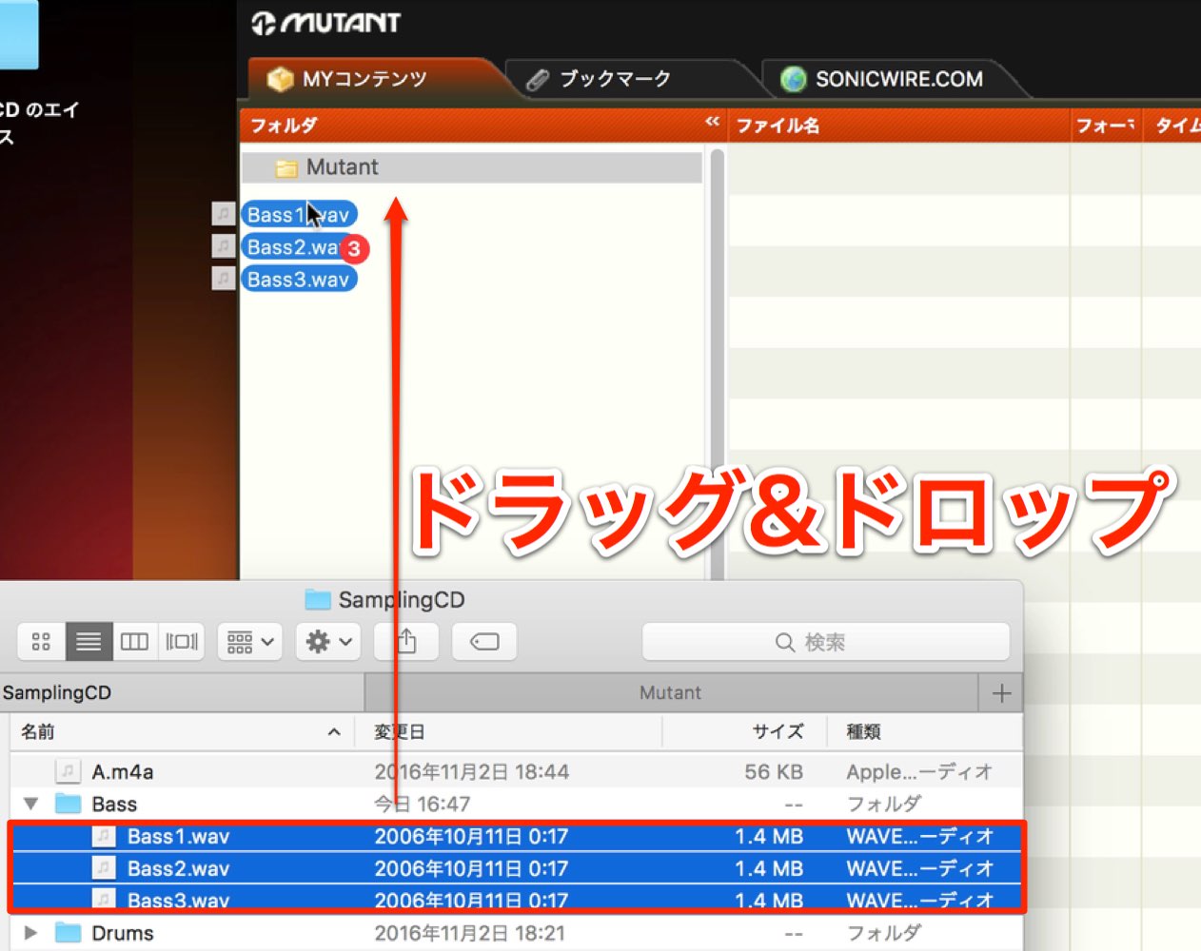Open the Finder arrange-by dropdown
This screenshot has width=1201, height=951.
(x=250, y=642)
